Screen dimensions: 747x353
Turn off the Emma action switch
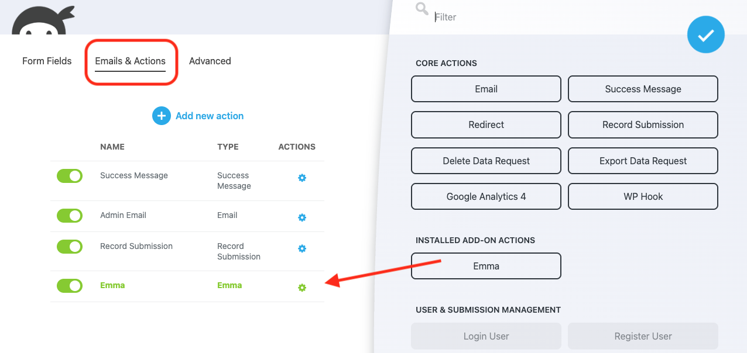[x=70, y=286]
